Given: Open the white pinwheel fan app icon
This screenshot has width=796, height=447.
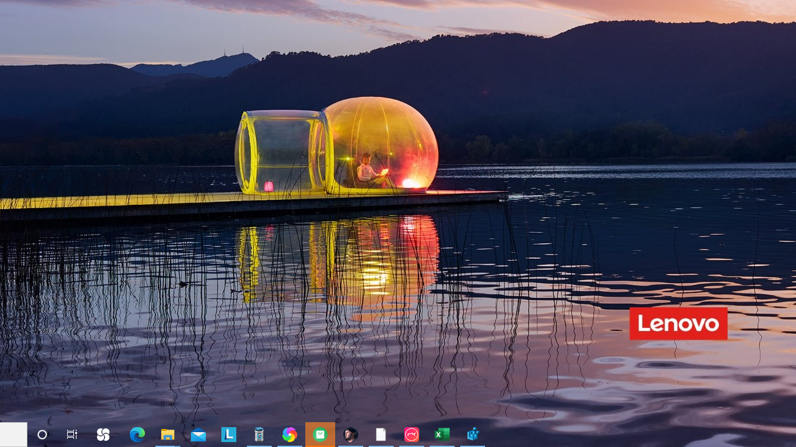Looking at the screenshot, I should (103, 435).
